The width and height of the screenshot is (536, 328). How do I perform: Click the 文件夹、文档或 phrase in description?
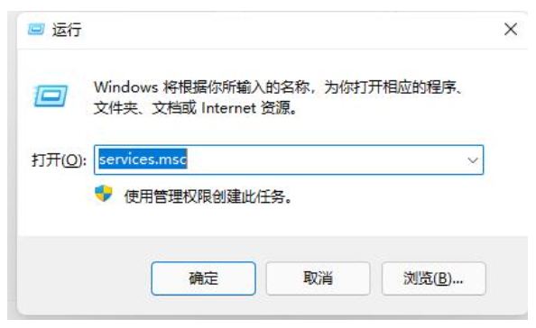(145, 108)
